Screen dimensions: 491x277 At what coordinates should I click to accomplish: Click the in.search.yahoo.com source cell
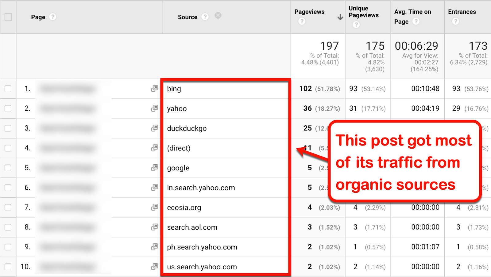point(227,188)
